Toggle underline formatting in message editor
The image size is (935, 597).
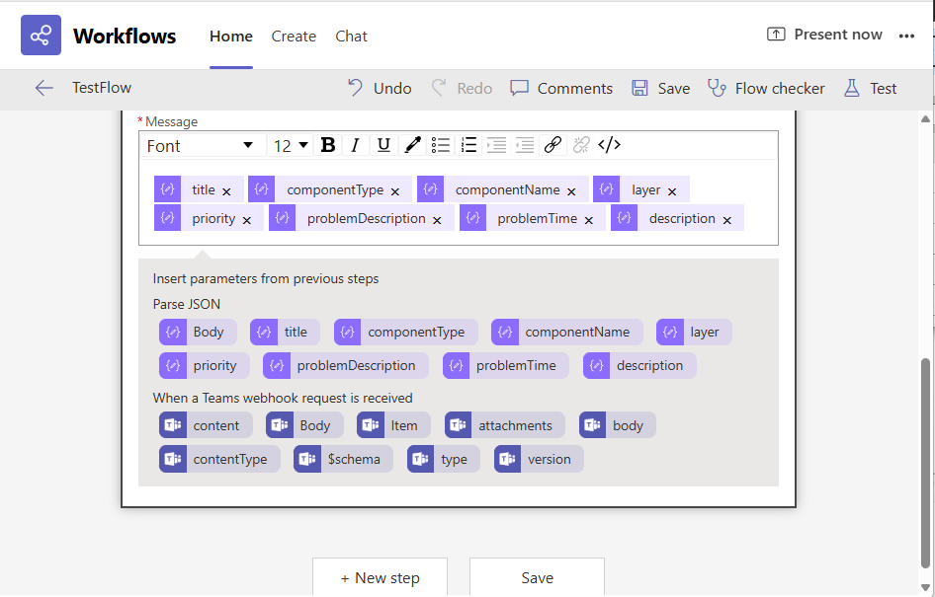tap(383, 145)
